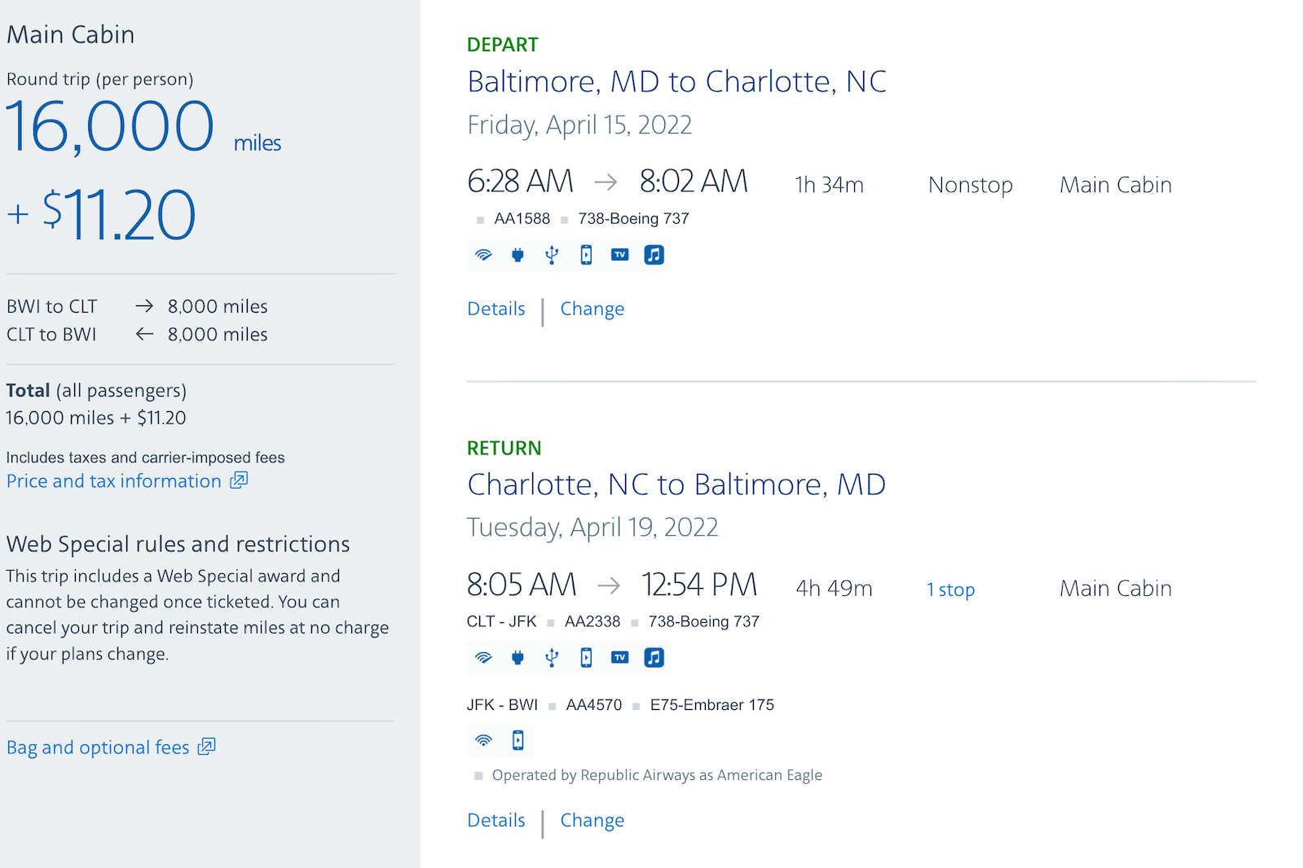This screenshot has width=1304, height=868.
Task: Click the power outlet icon on the return flight
Action: [518, 657]
